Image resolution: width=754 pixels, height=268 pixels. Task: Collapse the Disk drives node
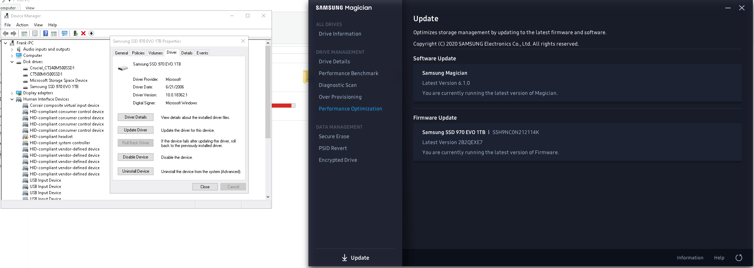point(12,62)
